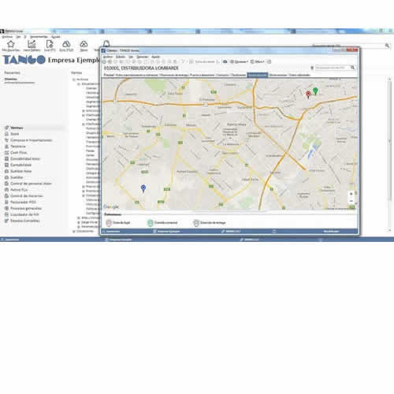This screenshot has width=394, height=394.
Task: Open Edición menu in Clientes window
Action: point(121,57)
